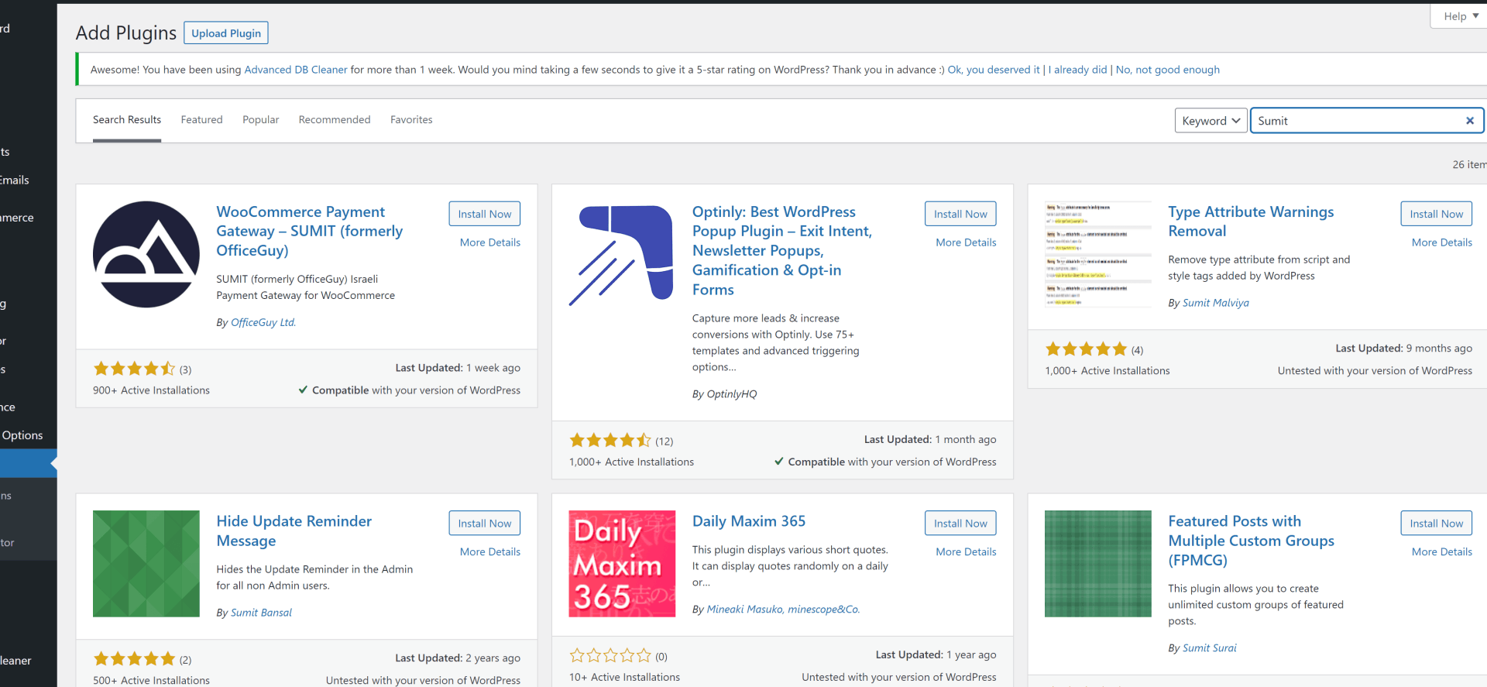Open Hide Update Reminder Message title
The width and height of the screenshot is (1487, 687).
coord(294,531)
